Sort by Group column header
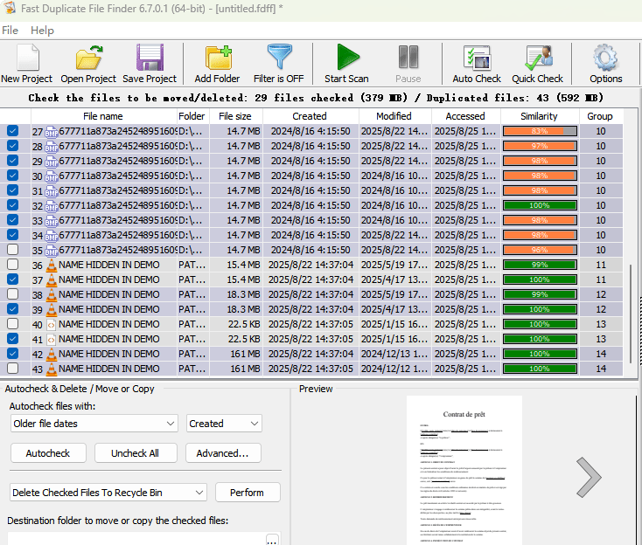The image size is (642, 545). coord(600,116)
